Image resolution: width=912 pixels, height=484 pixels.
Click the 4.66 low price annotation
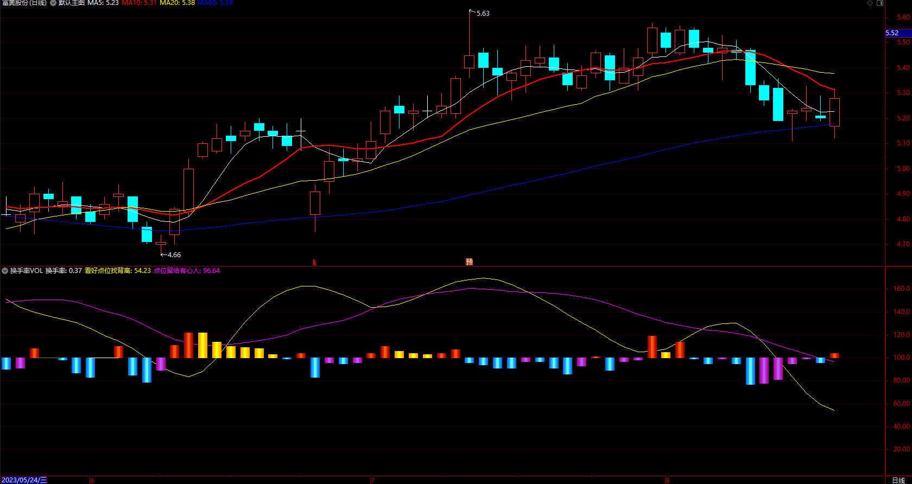[x=174, y=255]
